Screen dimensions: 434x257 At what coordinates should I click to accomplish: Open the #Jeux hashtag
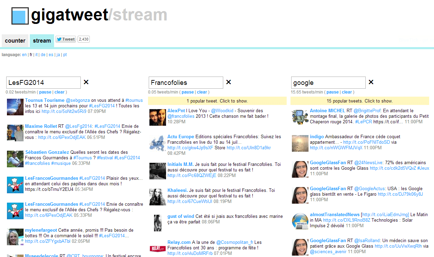(x=423, y=168)
